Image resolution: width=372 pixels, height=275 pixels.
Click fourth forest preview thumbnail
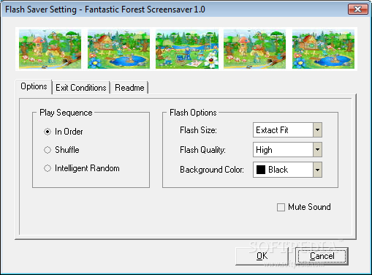coord(254,49)
